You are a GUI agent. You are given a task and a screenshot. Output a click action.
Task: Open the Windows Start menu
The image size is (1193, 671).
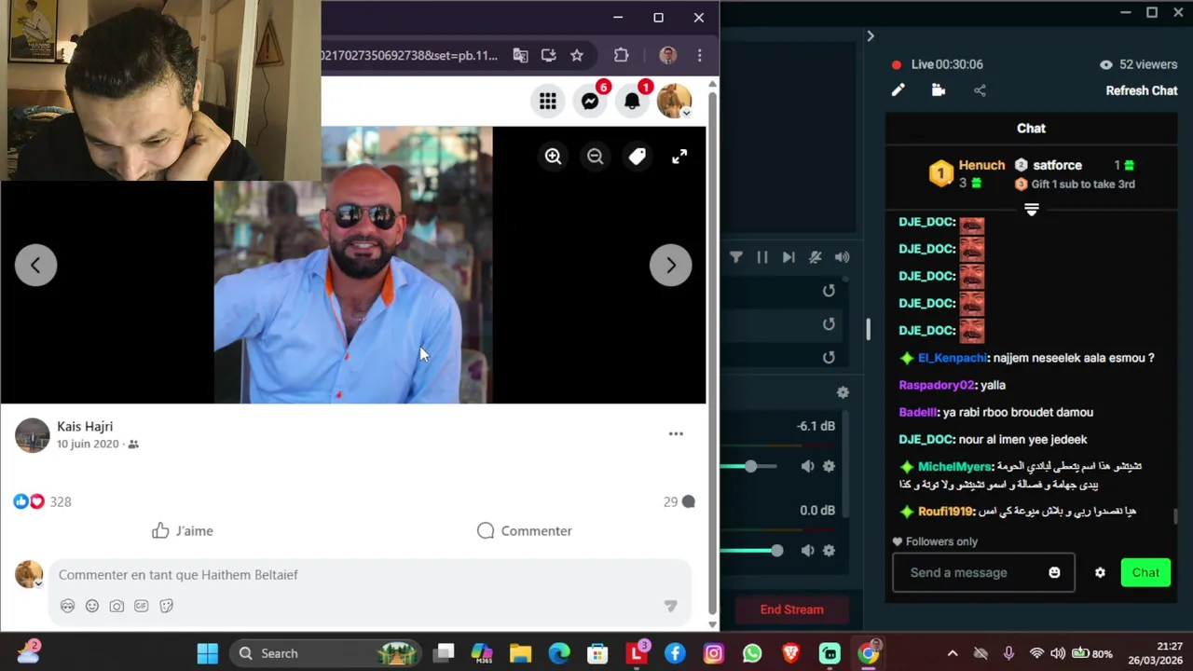tap(207, 653)
